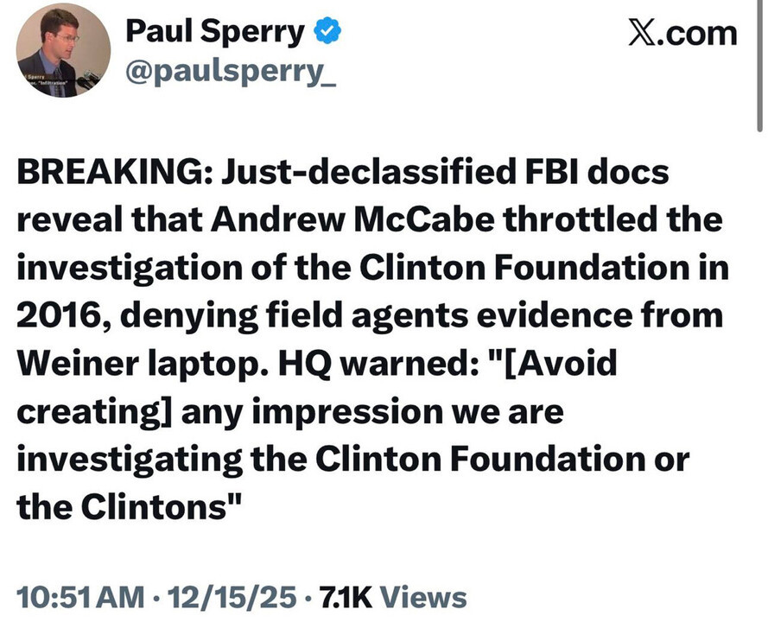Image resolution: width=768 pixels, height=622 pixels.
Task: Click the word throttled in the post
Action: click(584, 219)
